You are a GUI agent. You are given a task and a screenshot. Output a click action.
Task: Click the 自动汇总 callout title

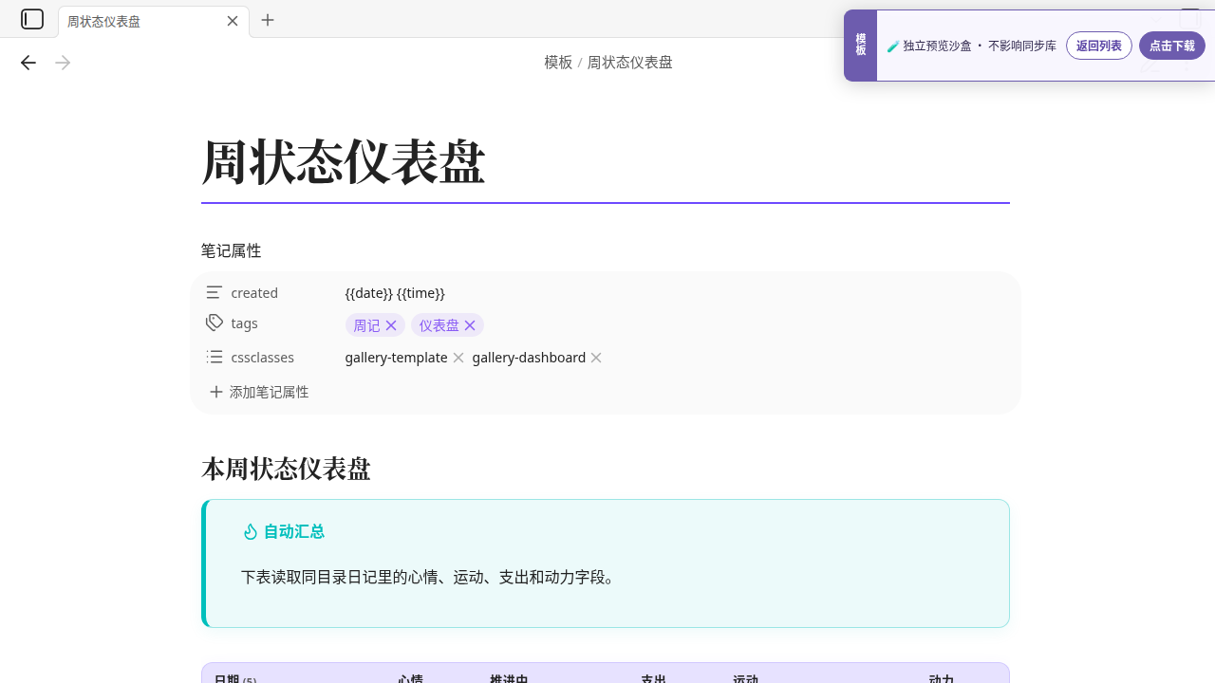[x=294, y=532]
